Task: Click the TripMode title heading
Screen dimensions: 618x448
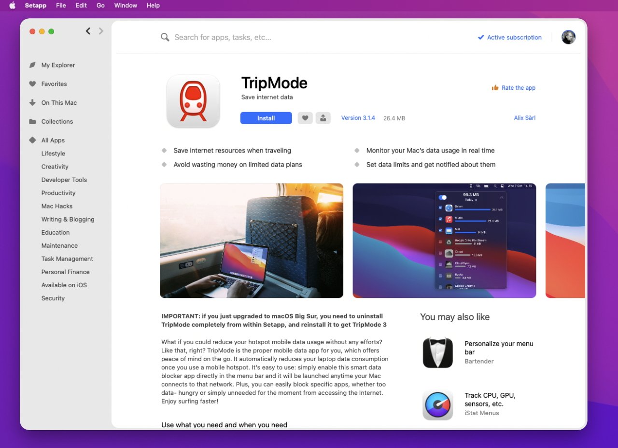Action: [x=274, y=83]
